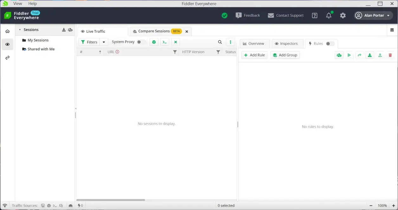Open the Home icon in the left sidebar
This screenshot has width=398, height=210.
click(x=7, y=31)
